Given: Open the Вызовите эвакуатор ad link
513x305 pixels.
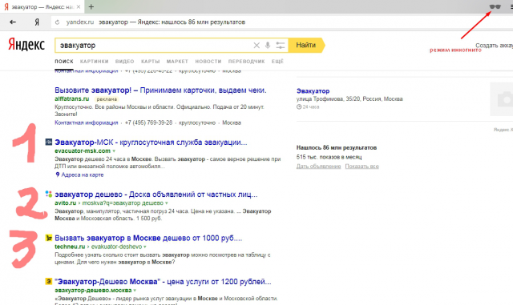Looking at the screenshot, I should click(160, 90).
